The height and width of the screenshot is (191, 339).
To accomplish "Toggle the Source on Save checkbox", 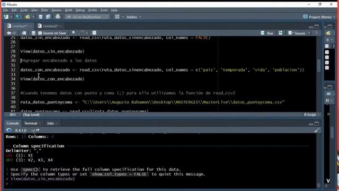I will click(x=40, y=33).
